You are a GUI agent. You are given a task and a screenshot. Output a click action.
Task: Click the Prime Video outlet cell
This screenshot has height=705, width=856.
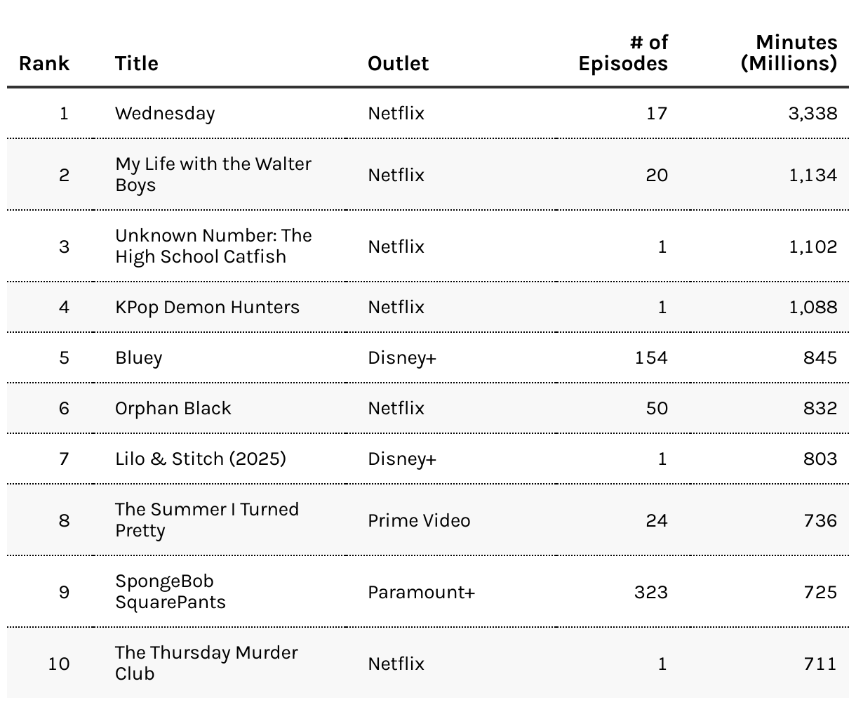point(419,520)
